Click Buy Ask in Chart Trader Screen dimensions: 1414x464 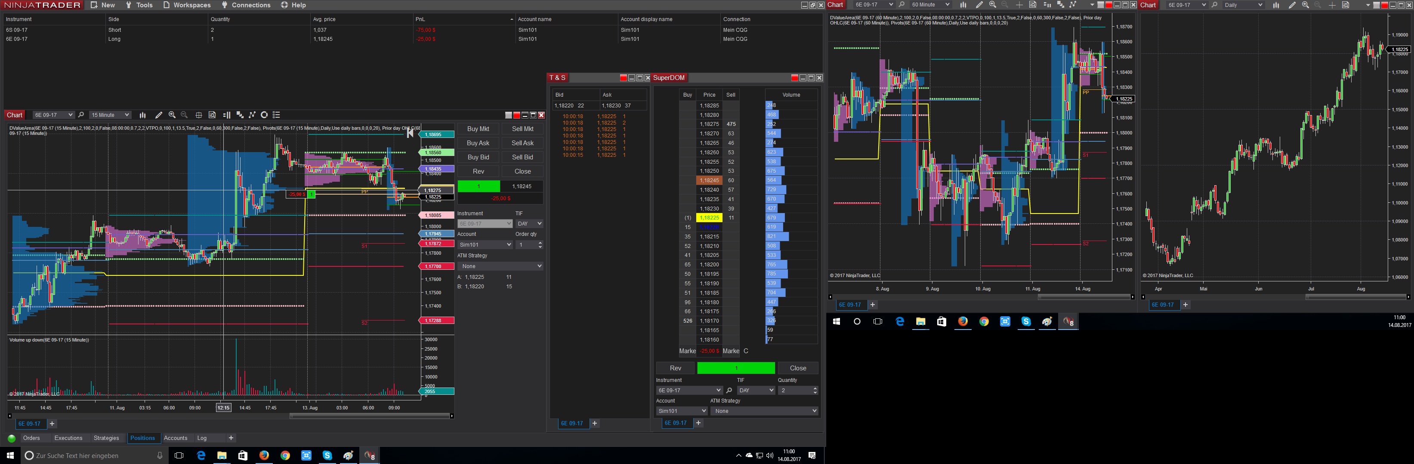(478, 143)
